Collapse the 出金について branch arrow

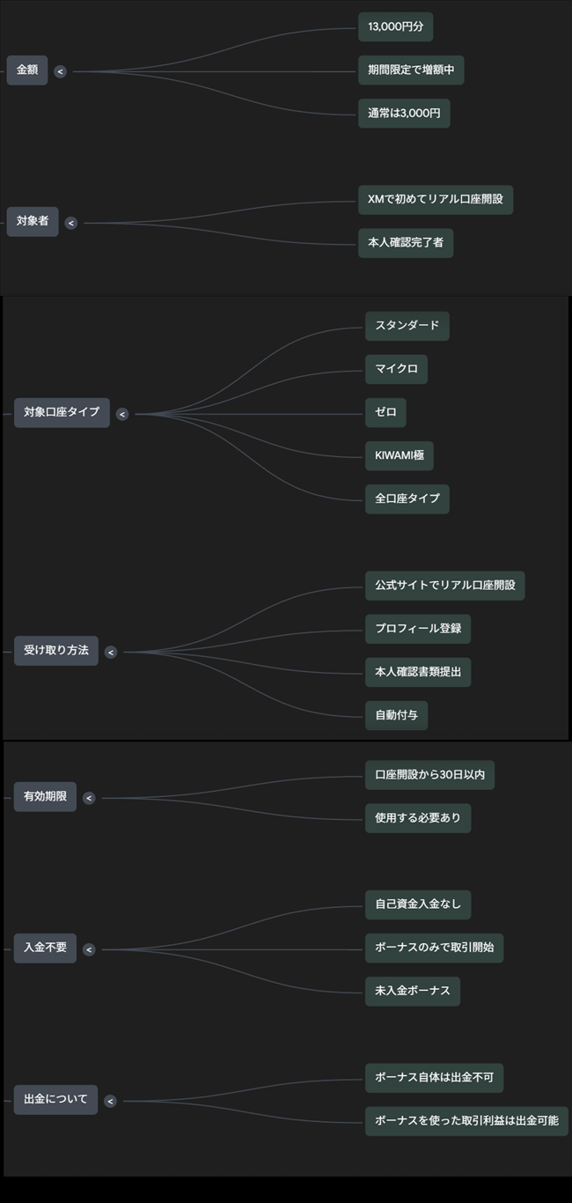pos(110,1101)
